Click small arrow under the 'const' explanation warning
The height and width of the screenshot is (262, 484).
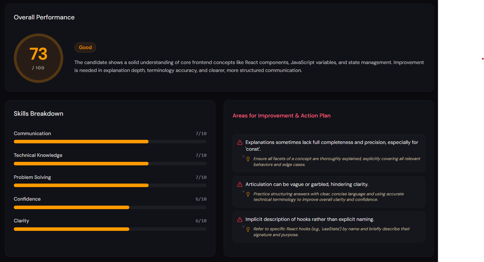243,156
